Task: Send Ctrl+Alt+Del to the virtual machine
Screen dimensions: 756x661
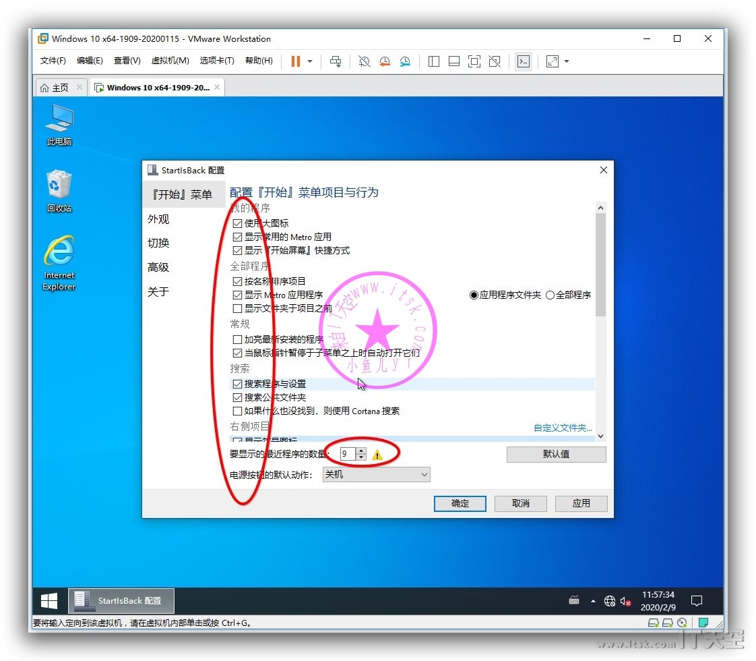Action: 336,61
